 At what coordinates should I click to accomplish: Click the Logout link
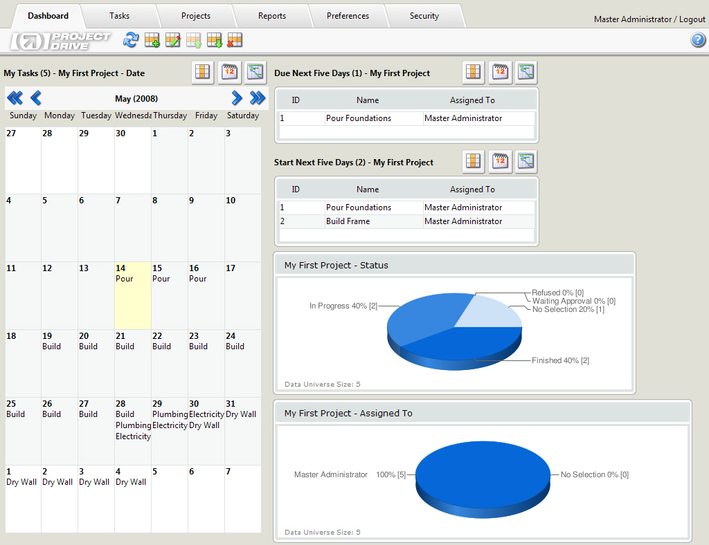tap(692, 19)
